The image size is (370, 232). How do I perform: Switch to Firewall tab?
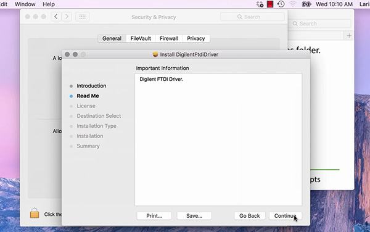pos(169,38)
